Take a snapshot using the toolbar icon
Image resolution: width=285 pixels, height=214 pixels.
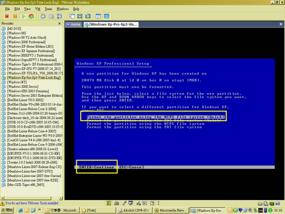click(x=43, y=16)
